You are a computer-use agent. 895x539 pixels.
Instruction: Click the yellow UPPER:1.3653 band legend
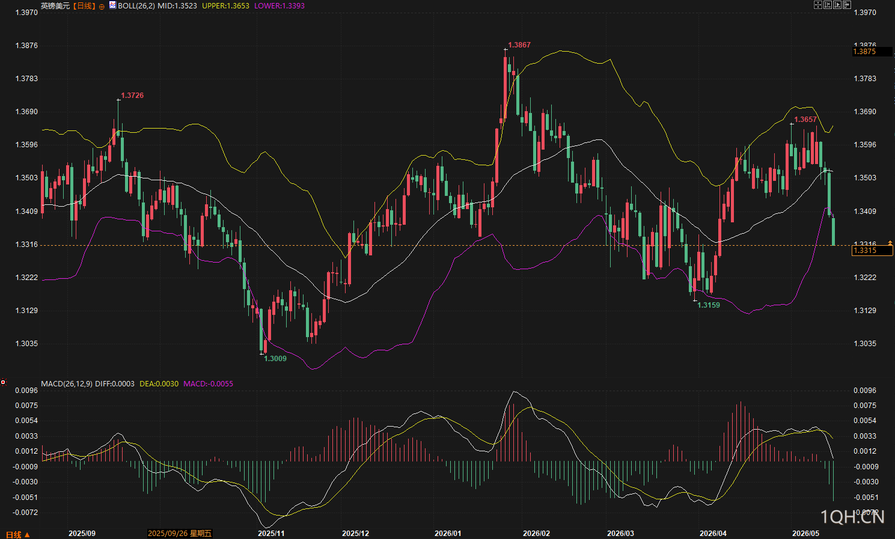point(225,5)
